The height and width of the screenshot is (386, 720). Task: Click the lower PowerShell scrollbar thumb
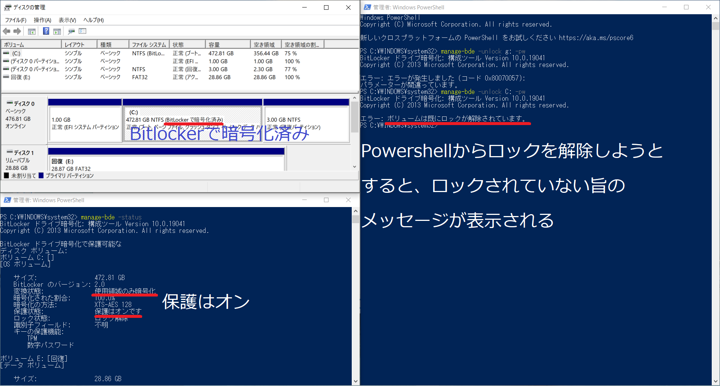(355, 219)
